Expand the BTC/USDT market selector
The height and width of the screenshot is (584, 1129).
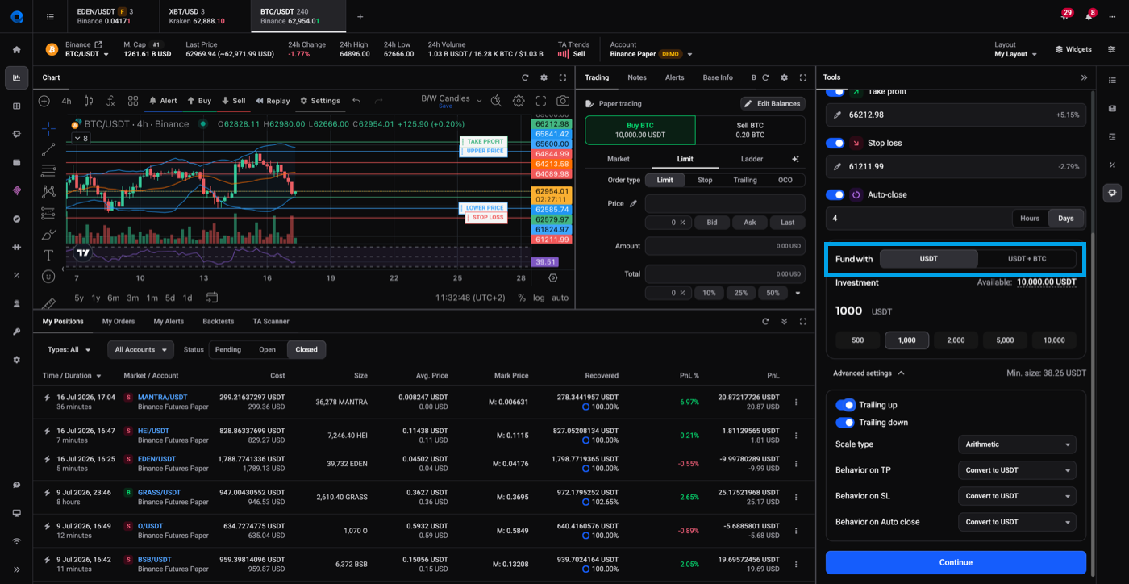pos(86,54)
